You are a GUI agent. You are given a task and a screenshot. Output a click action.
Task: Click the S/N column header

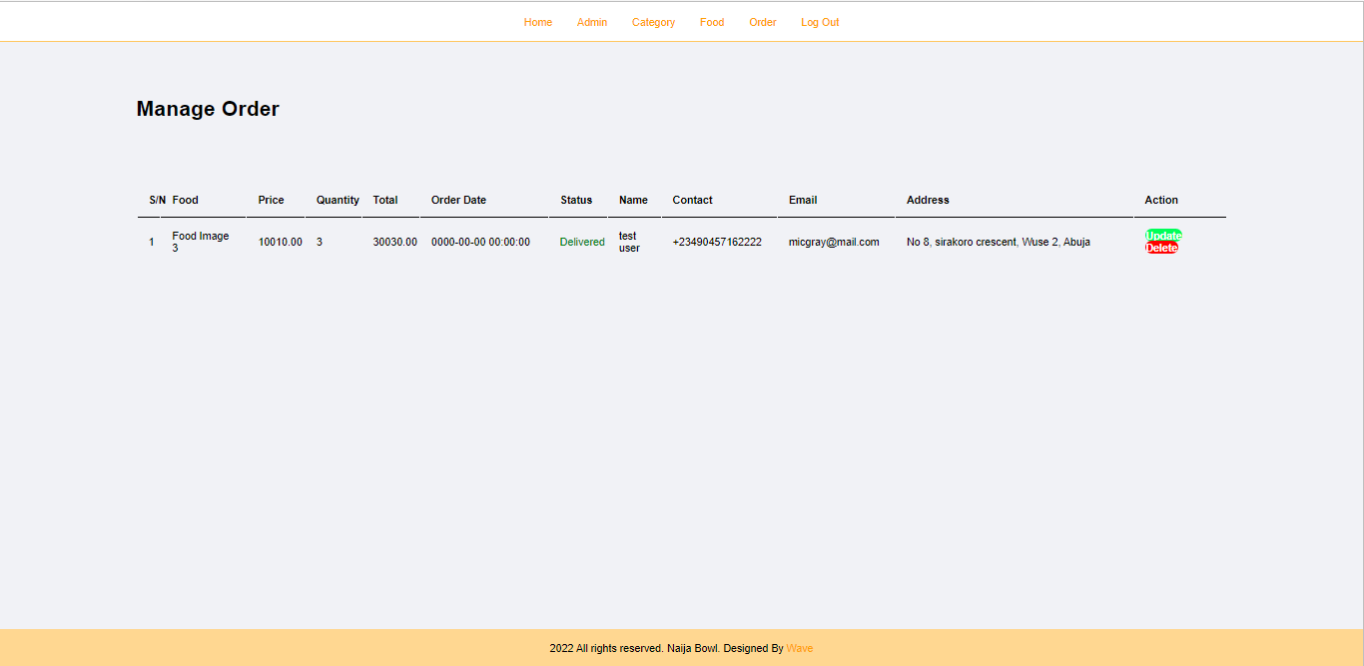coord(158,200)
